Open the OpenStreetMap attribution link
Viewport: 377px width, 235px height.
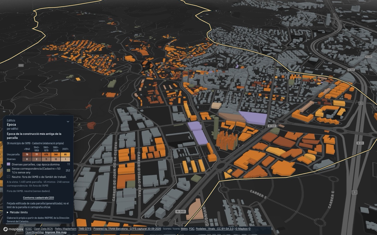coord(34,232)
